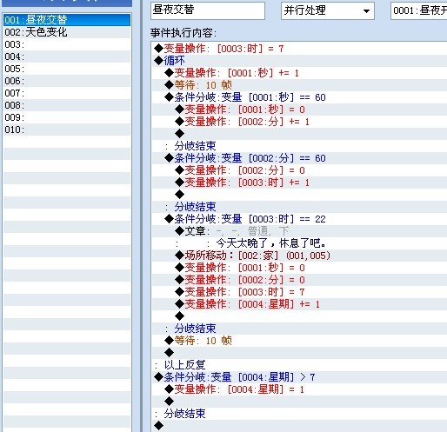This screenshot has width=447, height=432.
Task: Select the 文章 message command header line
Action: click(x=299, y=231)
